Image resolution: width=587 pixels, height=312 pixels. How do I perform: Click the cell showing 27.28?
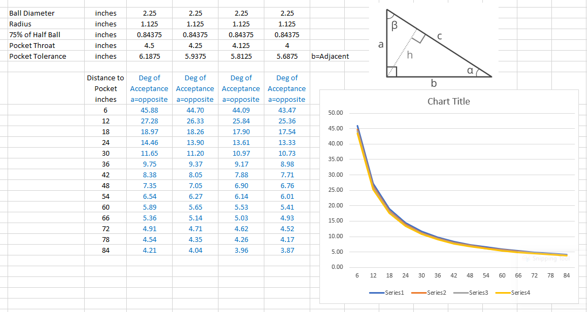tap(149, 121)
